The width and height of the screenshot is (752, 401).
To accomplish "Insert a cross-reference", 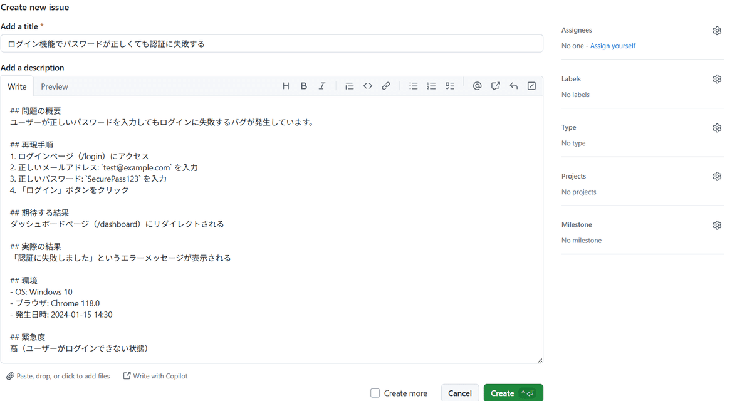I will click(x=495, y=86).
